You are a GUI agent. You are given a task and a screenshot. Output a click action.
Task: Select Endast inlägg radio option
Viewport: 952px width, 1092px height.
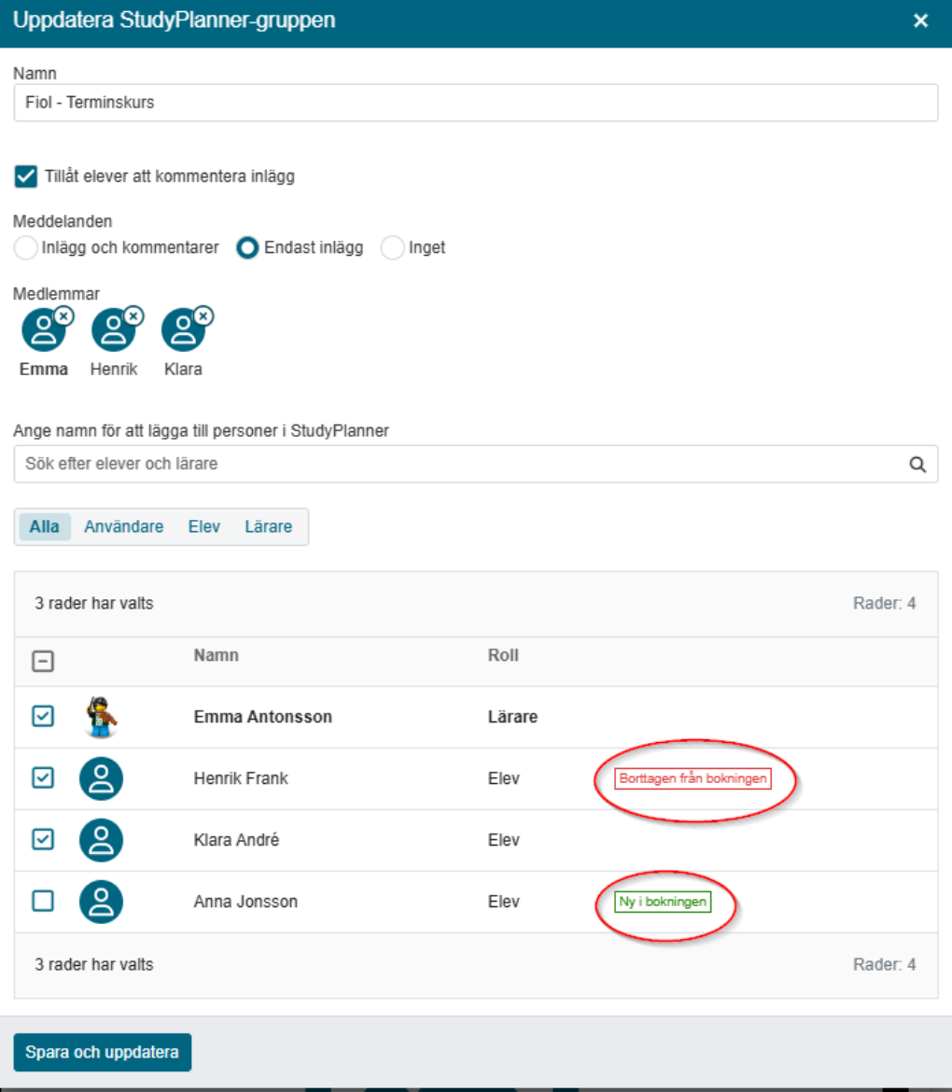pyautogui.click(x=247, y=247)
